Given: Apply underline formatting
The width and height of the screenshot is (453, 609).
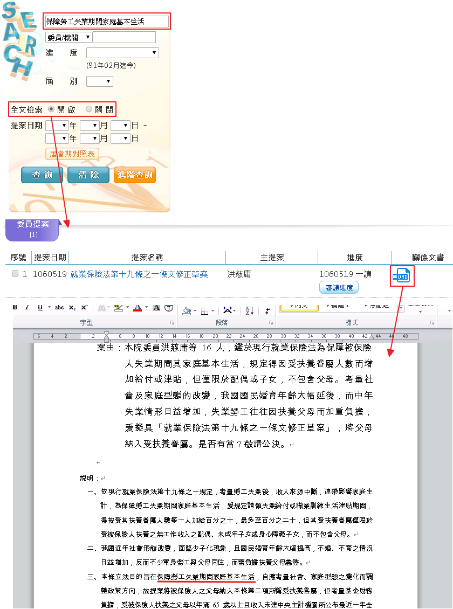Looking at the screenshot, I should pyautogui.click(x=40, y=307).
